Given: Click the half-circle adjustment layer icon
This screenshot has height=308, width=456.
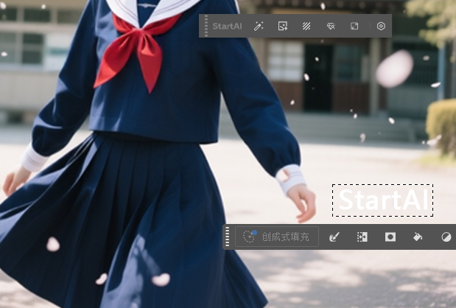Looking at the screenshot, I should [x=446, y=237].
